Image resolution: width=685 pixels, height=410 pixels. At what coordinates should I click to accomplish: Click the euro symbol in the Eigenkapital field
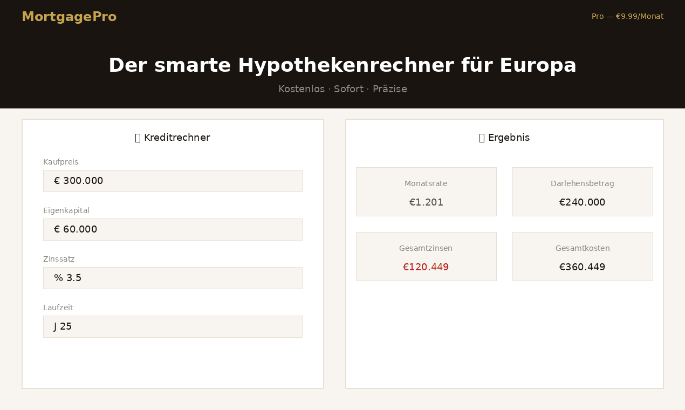57,229
